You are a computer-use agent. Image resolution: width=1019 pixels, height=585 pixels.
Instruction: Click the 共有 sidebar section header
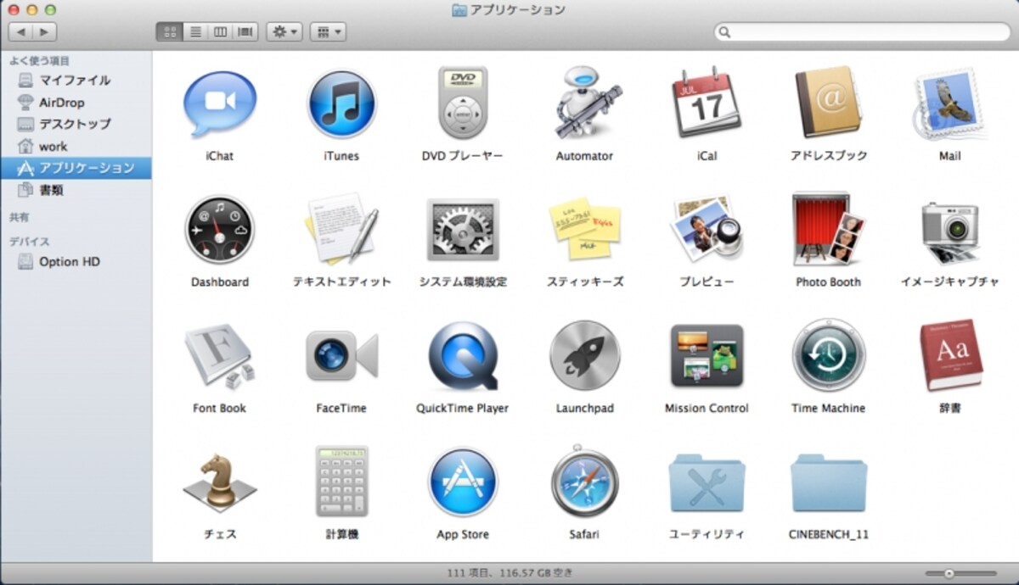click(19, 218)
